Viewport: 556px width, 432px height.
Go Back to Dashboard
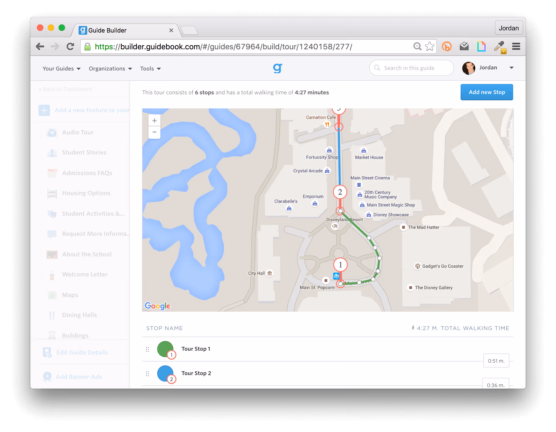coord(66,89)
